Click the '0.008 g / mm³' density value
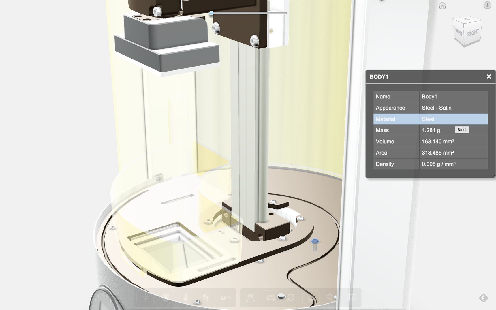 (x=439, y=164)
